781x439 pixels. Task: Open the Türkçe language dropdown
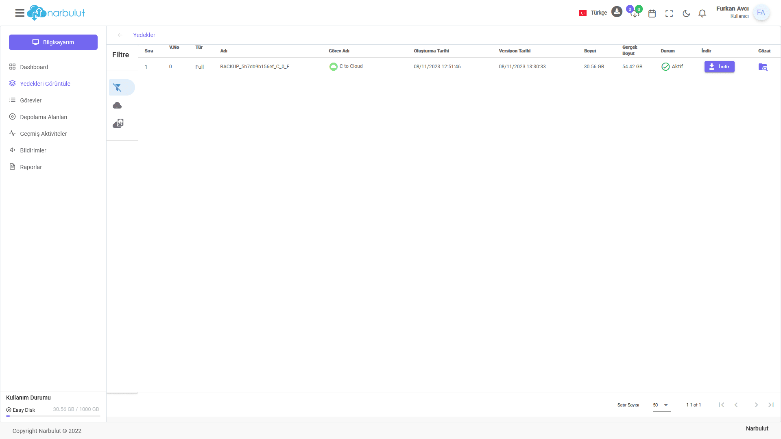click(593, 13)
